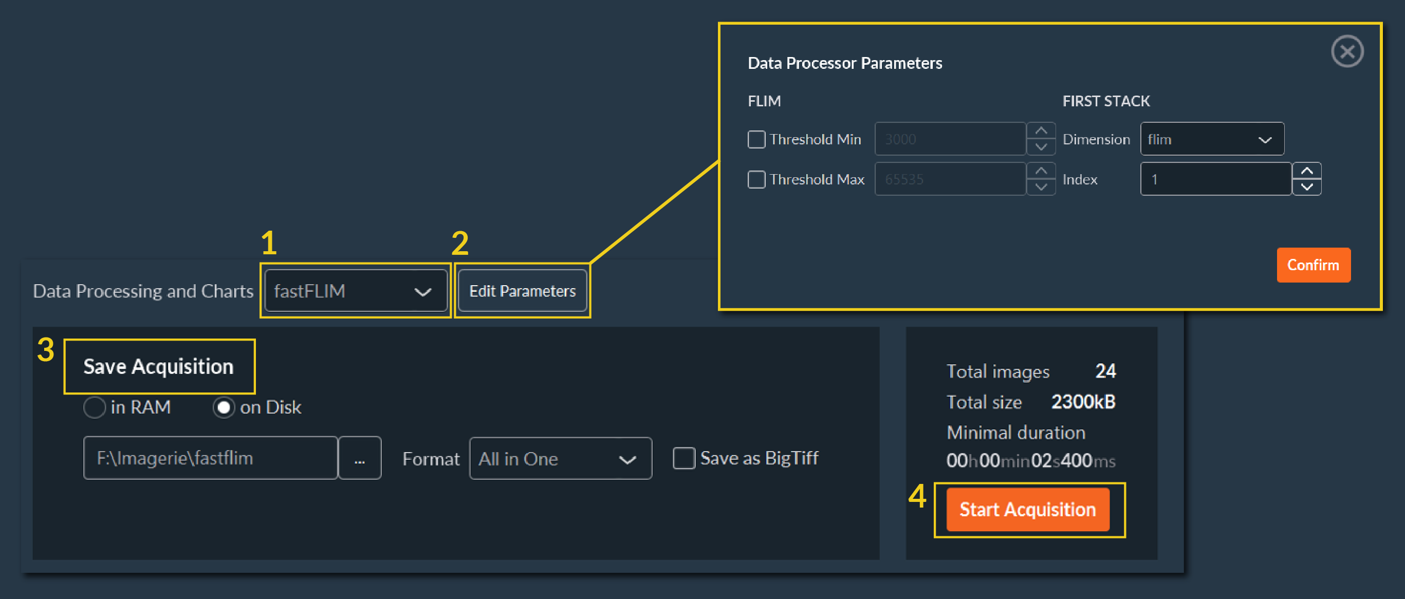
Task: Increment the Index value
Action: click(1307, 171)
